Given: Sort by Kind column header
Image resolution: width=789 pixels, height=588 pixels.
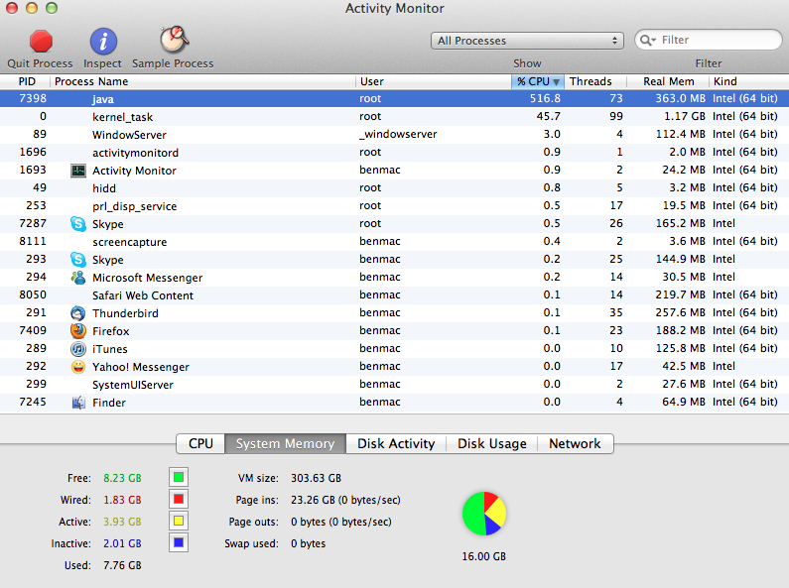Looking at the screenshot, I should pyautogui.click(x=748, y=81).
